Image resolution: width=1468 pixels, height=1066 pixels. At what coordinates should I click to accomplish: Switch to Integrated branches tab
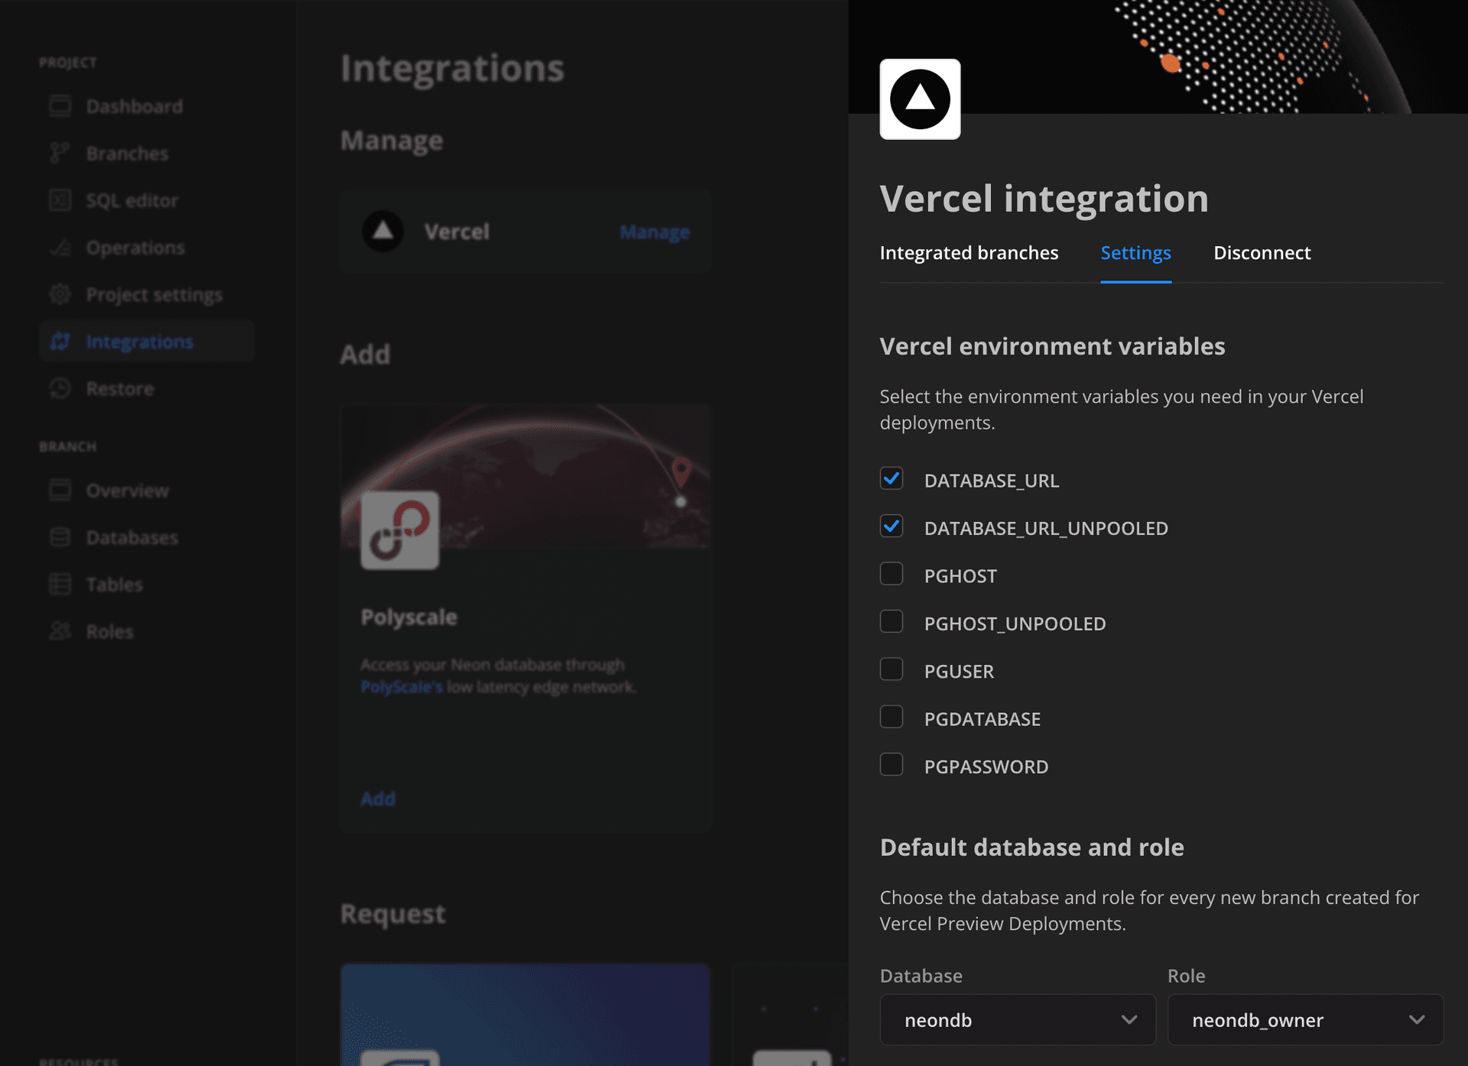(969, 253)
